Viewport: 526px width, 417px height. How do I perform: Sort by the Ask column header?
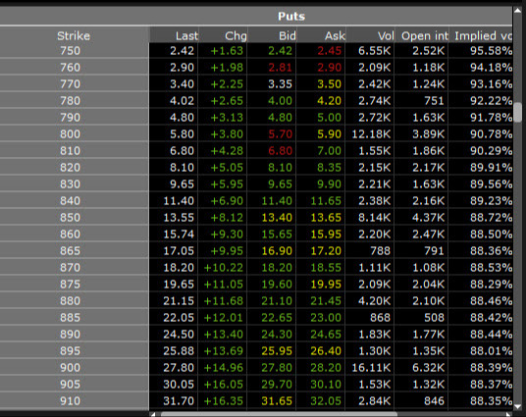tap(321, 35)
